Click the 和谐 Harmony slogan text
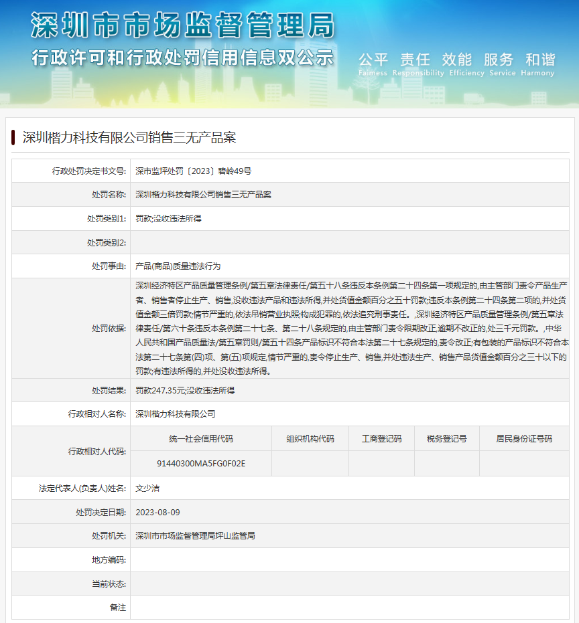This screenshot has width=579, height=623. coord(537,64)
